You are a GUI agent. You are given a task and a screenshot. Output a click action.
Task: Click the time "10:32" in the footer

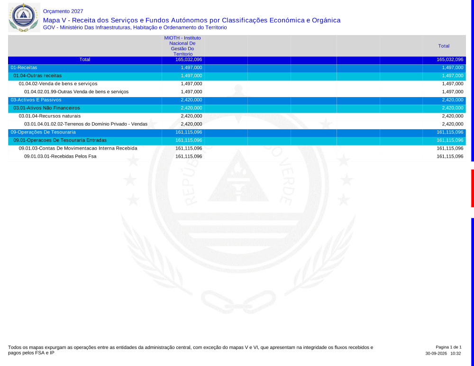tap(456, 353)
